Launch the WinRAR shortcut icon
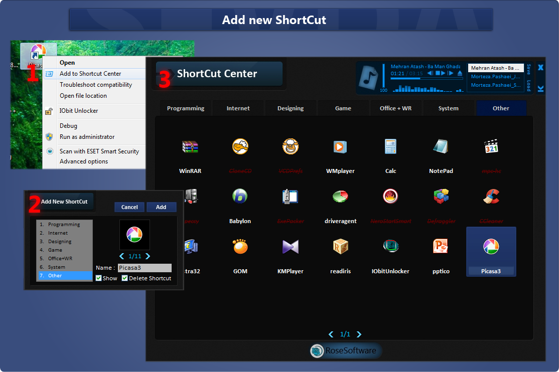This screenshot has height=372, width=559. [190, 146]
